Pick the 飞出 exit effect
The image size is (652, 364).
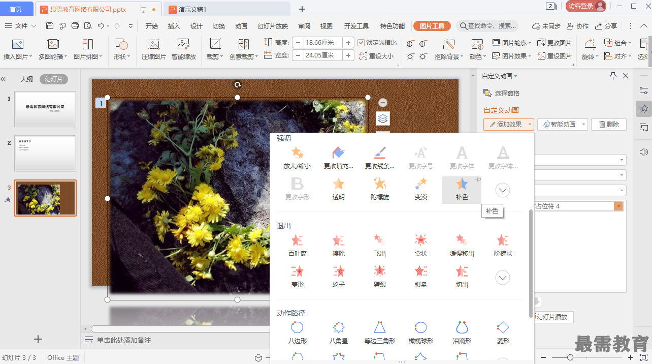(x=379, y=246)
